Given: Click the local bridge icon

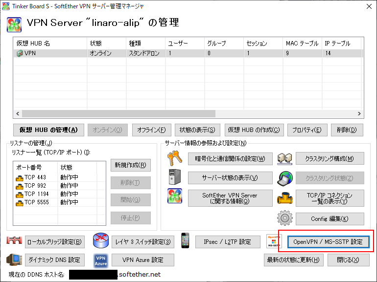Looking at the screenshot, I should (x=14, y=240).
